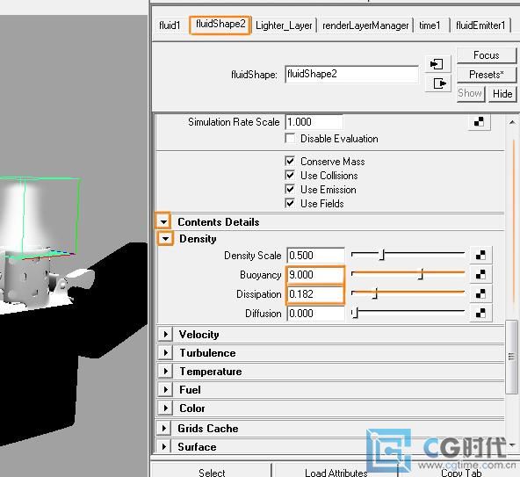The width and height of the screenshot is (520, 477).
Task: Click the Dissipation value field
Action: pyautogui.click(x=315, y=294)
